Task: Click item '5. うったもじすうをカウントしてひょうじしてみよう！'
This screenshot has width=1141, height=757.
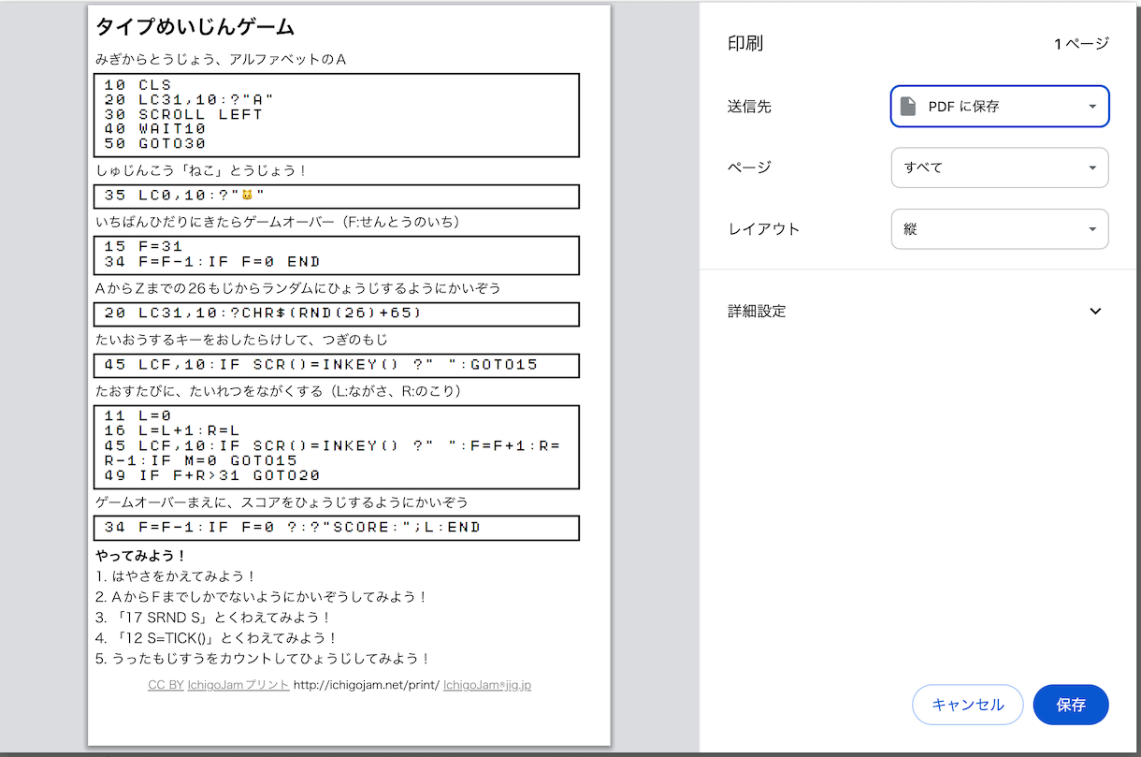Action: (x=263, y=659)
